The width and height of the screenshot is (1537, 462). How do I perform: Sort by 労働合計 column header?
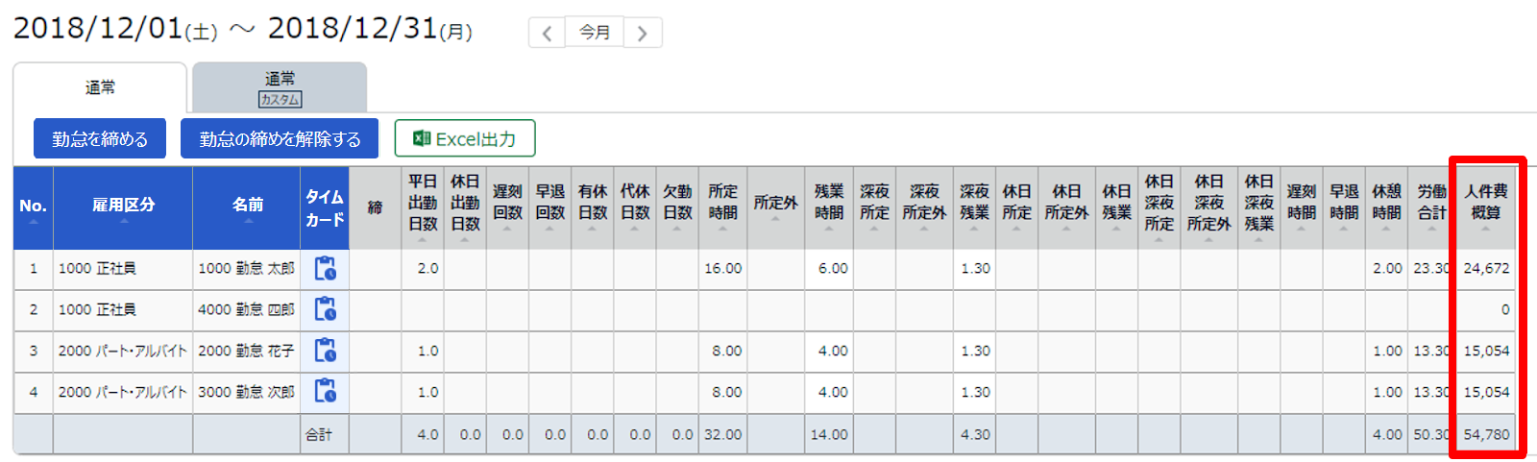point(1431,207)
